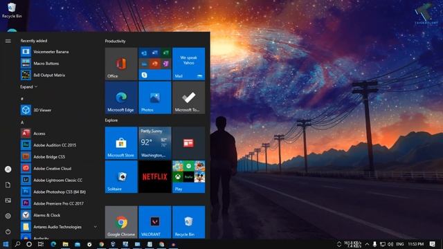Open Edge from the taskbar
This screenshot has width=443, height=249.
pos(53,244)
